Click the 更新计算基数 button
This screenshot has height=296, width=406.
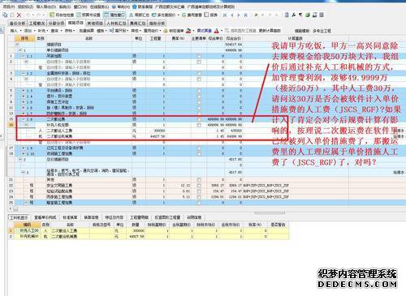click(270, 31)
